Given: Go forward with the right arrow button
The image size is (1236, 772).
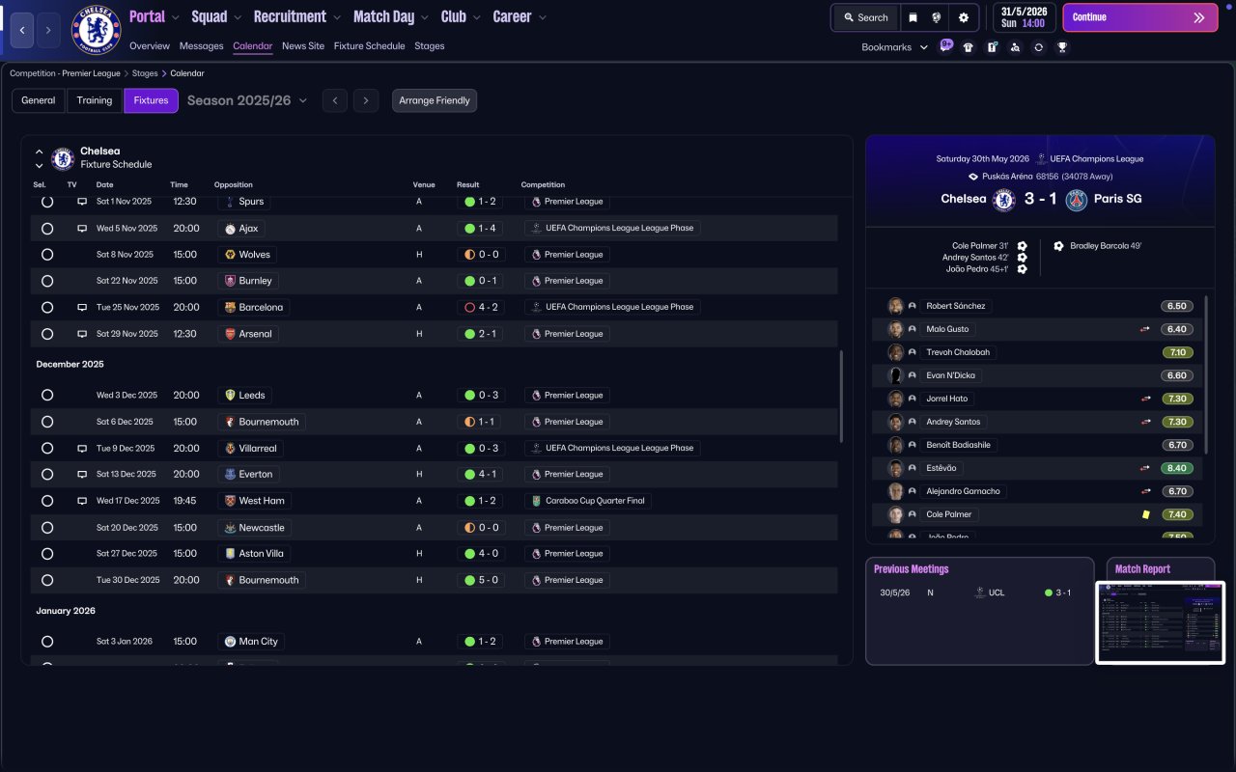Looking at the screenshot, I should pyautogui.click(x=48, y=30).
